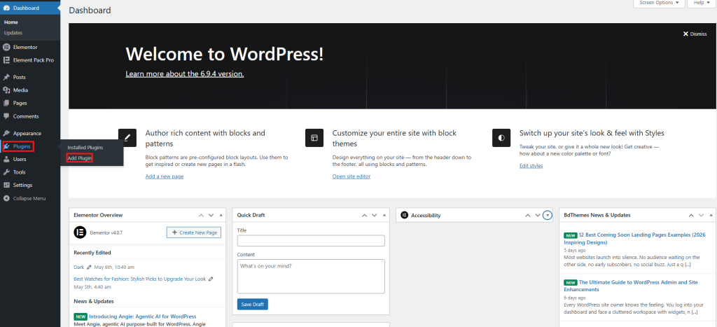Open Introducing Angie news link
Viewport: 717px width, 327px height.
142,316
